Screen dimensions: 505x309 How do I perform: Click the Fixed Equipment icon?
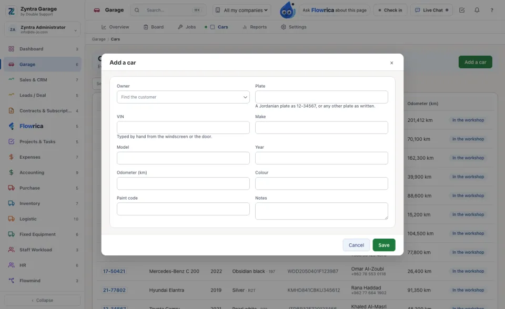tap(11, 234)
